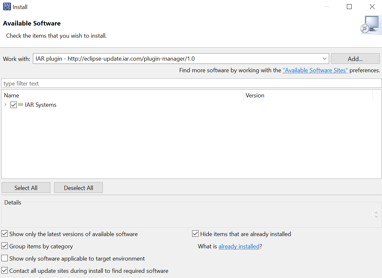The height and width of the screenshot is (278, 382).
Task: Uncheck Contact all update sites option
Action: click(5, 271)
